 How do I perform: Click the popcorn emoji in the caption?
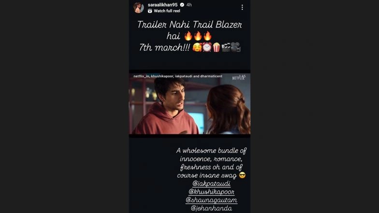click(x=217, y=47)
